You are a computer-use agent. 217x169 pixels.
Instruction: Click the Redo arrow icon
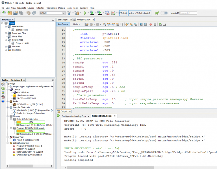click(34, 13)
